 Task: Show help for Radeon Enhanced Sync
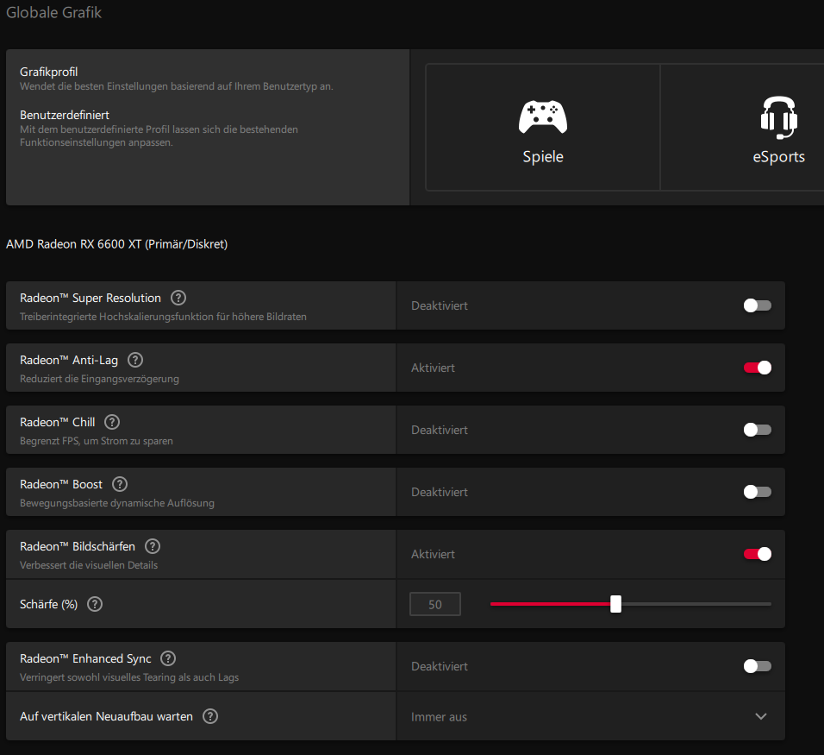click(x=168, y=658)
